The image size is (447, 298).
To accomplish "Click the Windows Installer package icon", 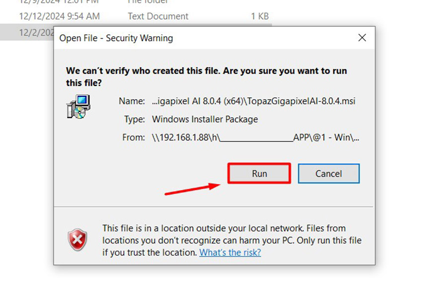I will coord(78,107).
